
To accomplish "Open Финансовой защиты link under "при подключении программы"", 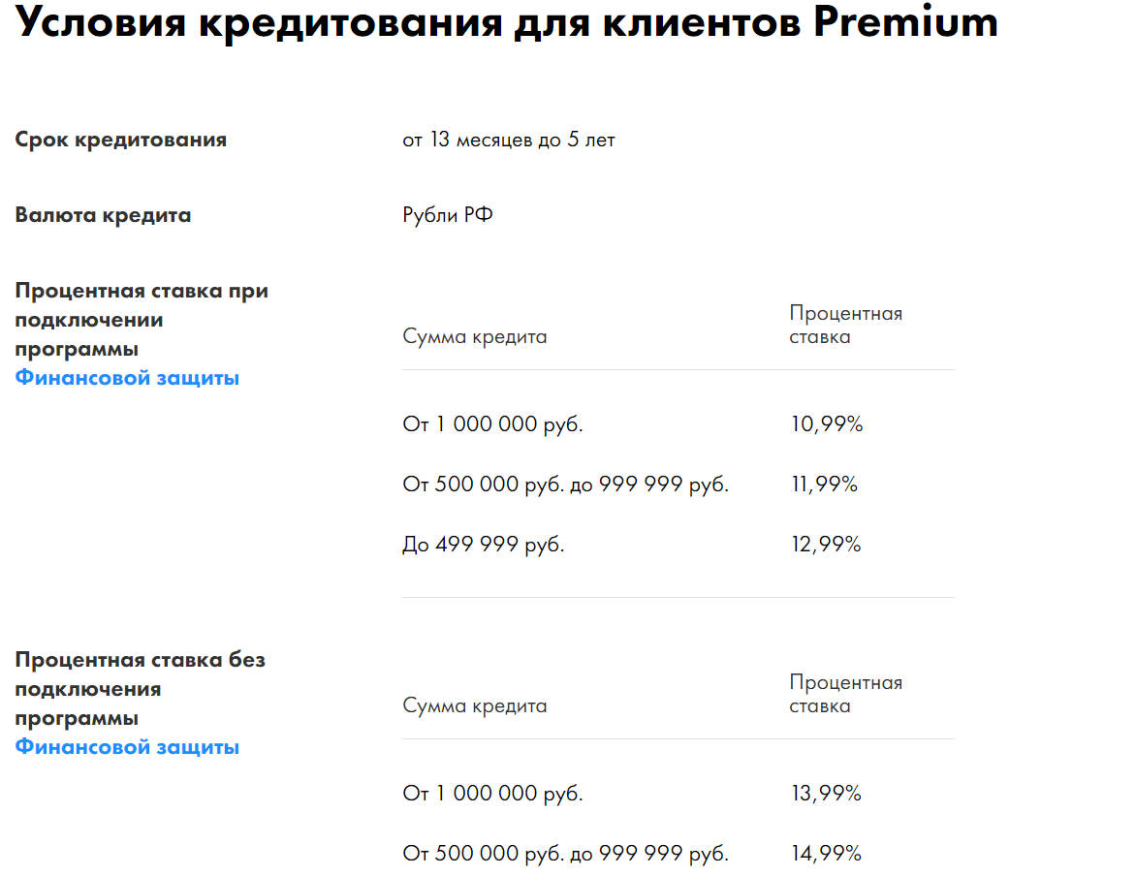I will [x=127, y=378].
